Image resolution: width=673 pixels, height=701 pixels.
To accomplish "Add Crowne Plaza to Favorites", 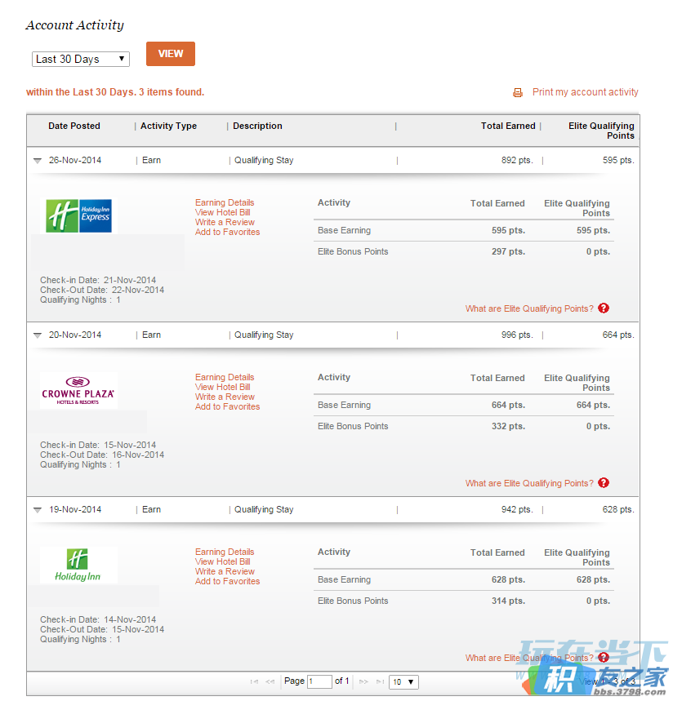I will click(x=227, y=407).
